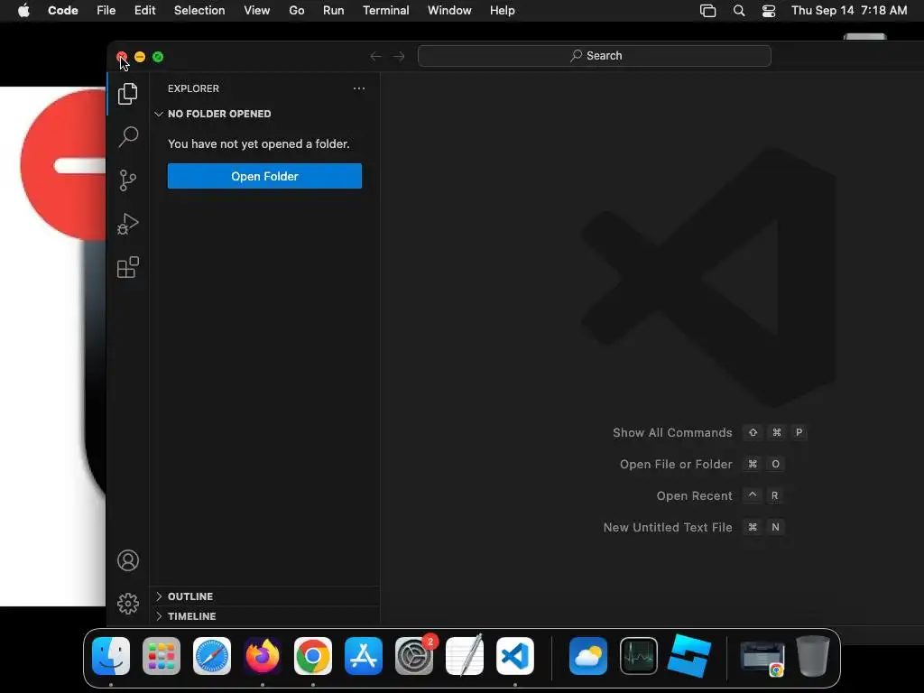
Task: Launch Roblox Studio from the dock
Action: [x=689, y=656]
